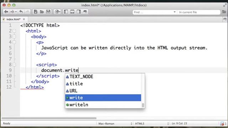Click the 'Ln: 9 Col: 23' status indicator

pyautogui.click(x=179, y=123)
